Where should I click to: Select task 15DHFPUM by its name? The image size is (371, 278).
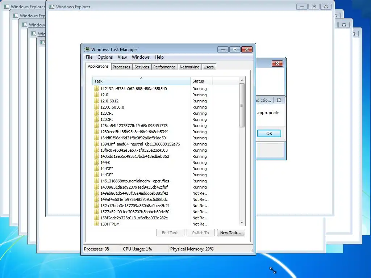(x=110, y=224)
